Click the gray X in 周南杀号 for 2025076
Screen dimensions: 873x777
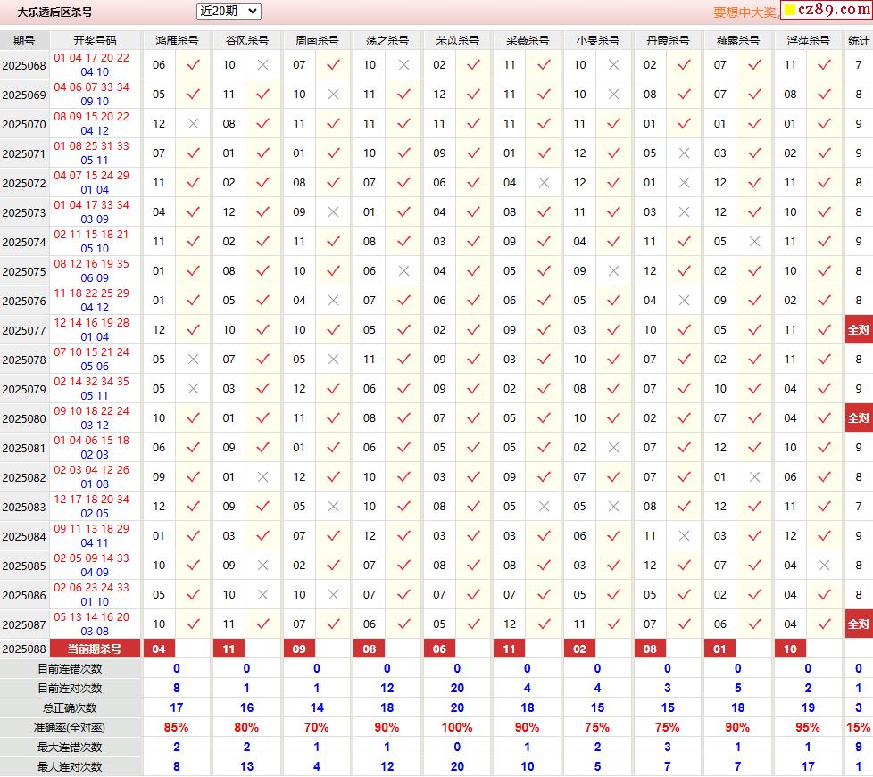tap(333, 301)
